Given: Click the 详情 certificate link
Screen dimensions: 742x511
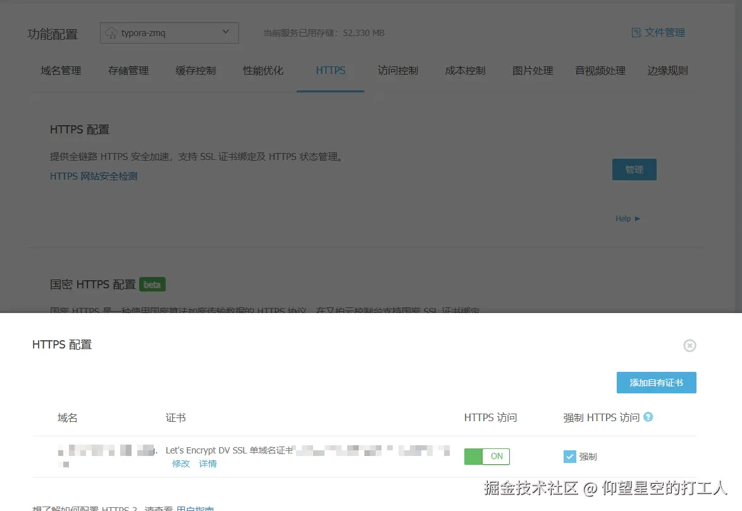Looking at the screenshot, I should click(207, 464).
